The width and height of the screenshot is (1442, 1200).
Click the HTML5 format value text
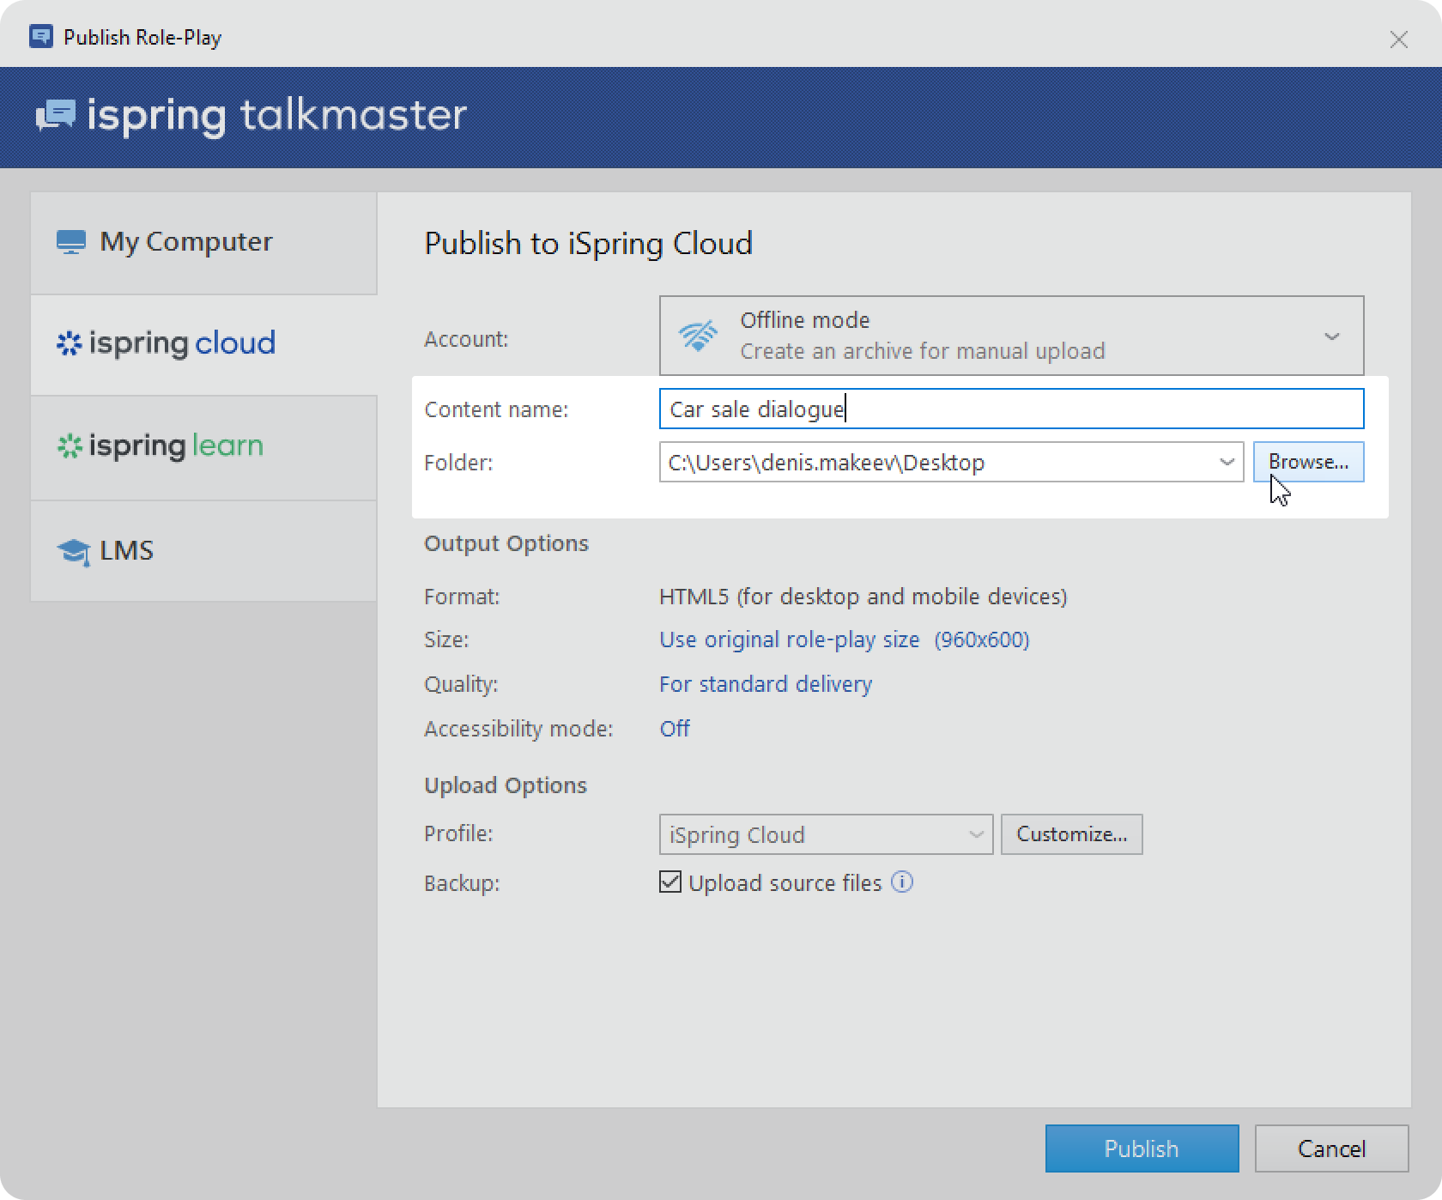pyautogui.click(x=863, y=597)
